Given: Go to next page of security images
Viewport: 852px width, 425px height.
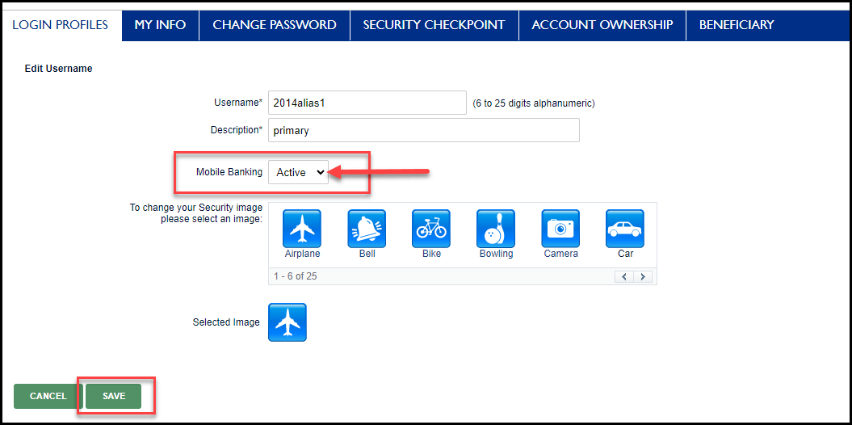Looking at the screenshot, I should 643,276.
